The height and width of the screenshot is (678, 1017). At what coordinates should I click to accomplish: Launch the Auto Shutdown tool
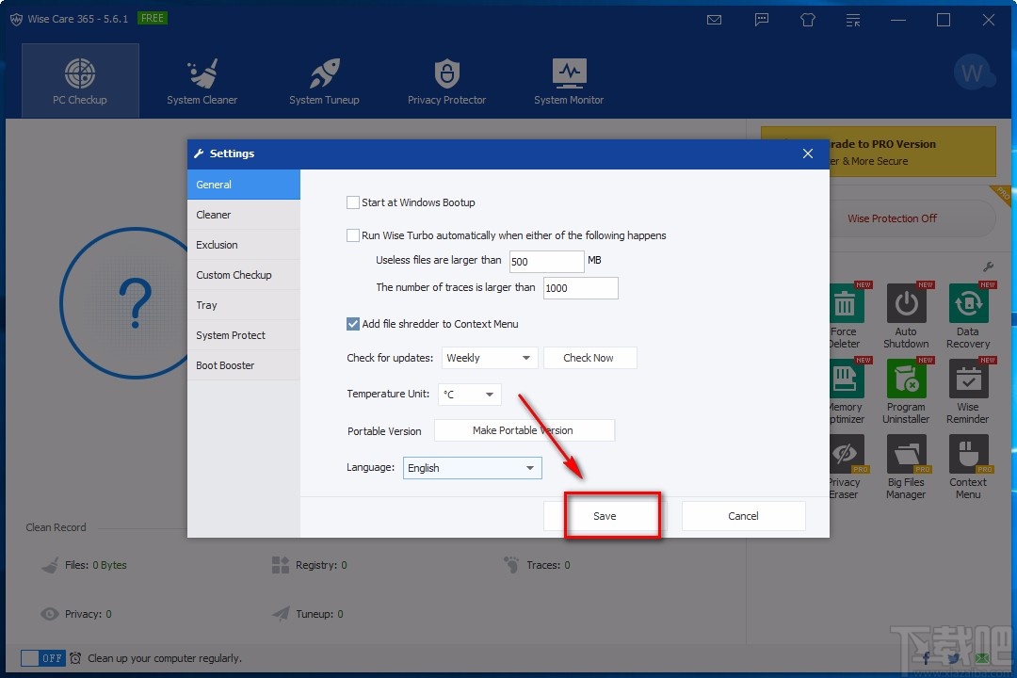tap(906, 316)
